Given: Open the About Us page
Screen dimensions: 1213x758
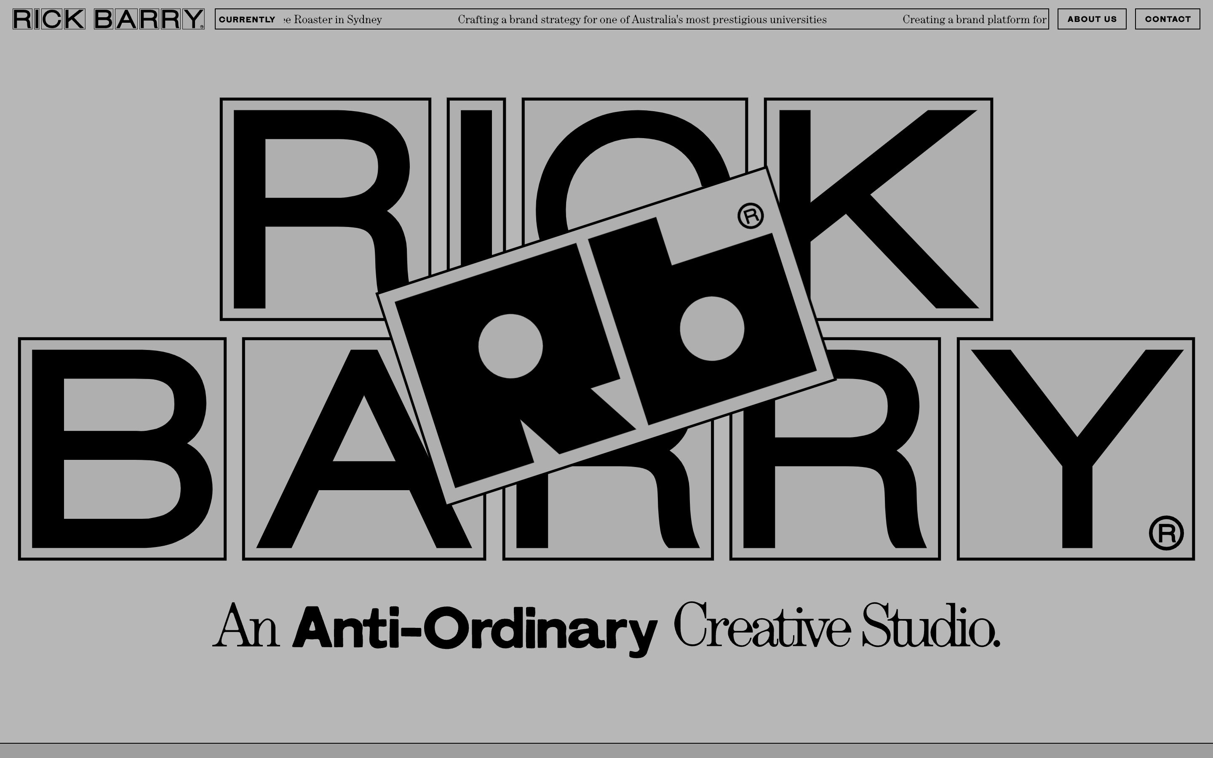Looking at the screenshot, I should click(1092, 19).
